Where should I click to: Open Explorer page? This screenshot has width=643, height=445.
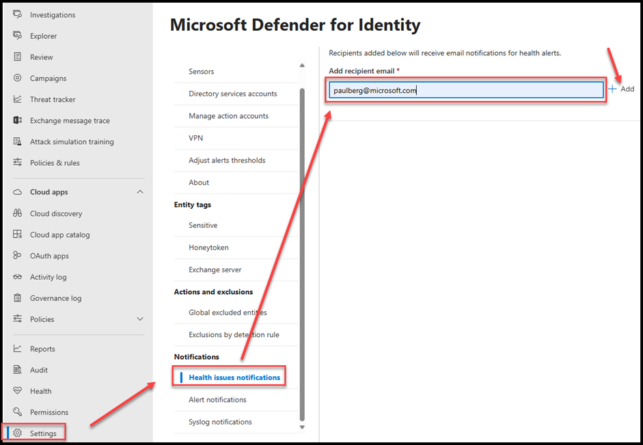tap(44, 36)
